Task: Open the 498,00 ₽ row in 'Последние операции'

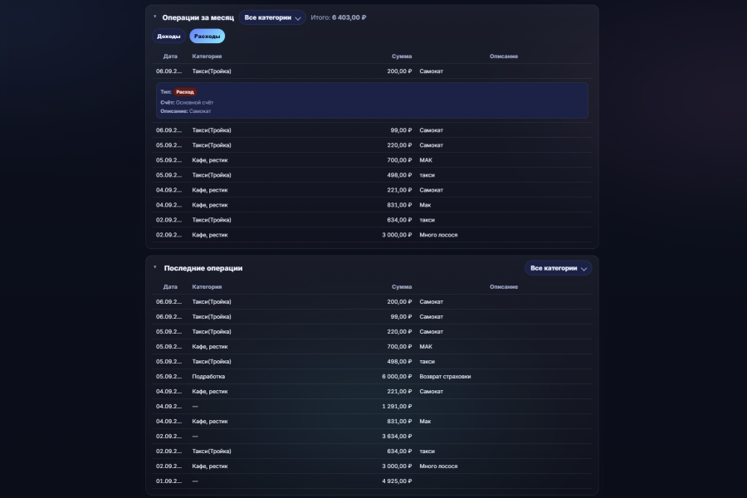Action: [372, 361]
